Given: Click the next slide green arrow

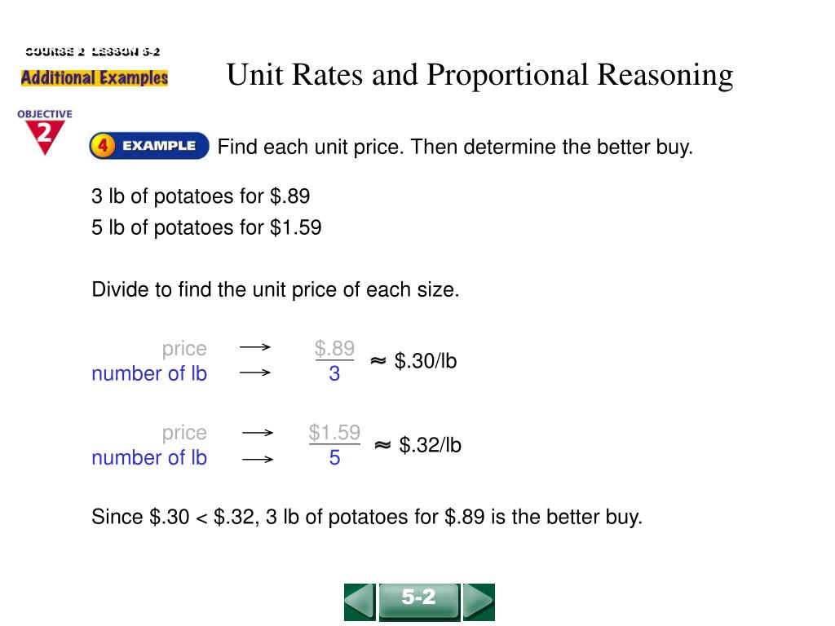Looking at the screenshot, I should [x=479, y=602].
